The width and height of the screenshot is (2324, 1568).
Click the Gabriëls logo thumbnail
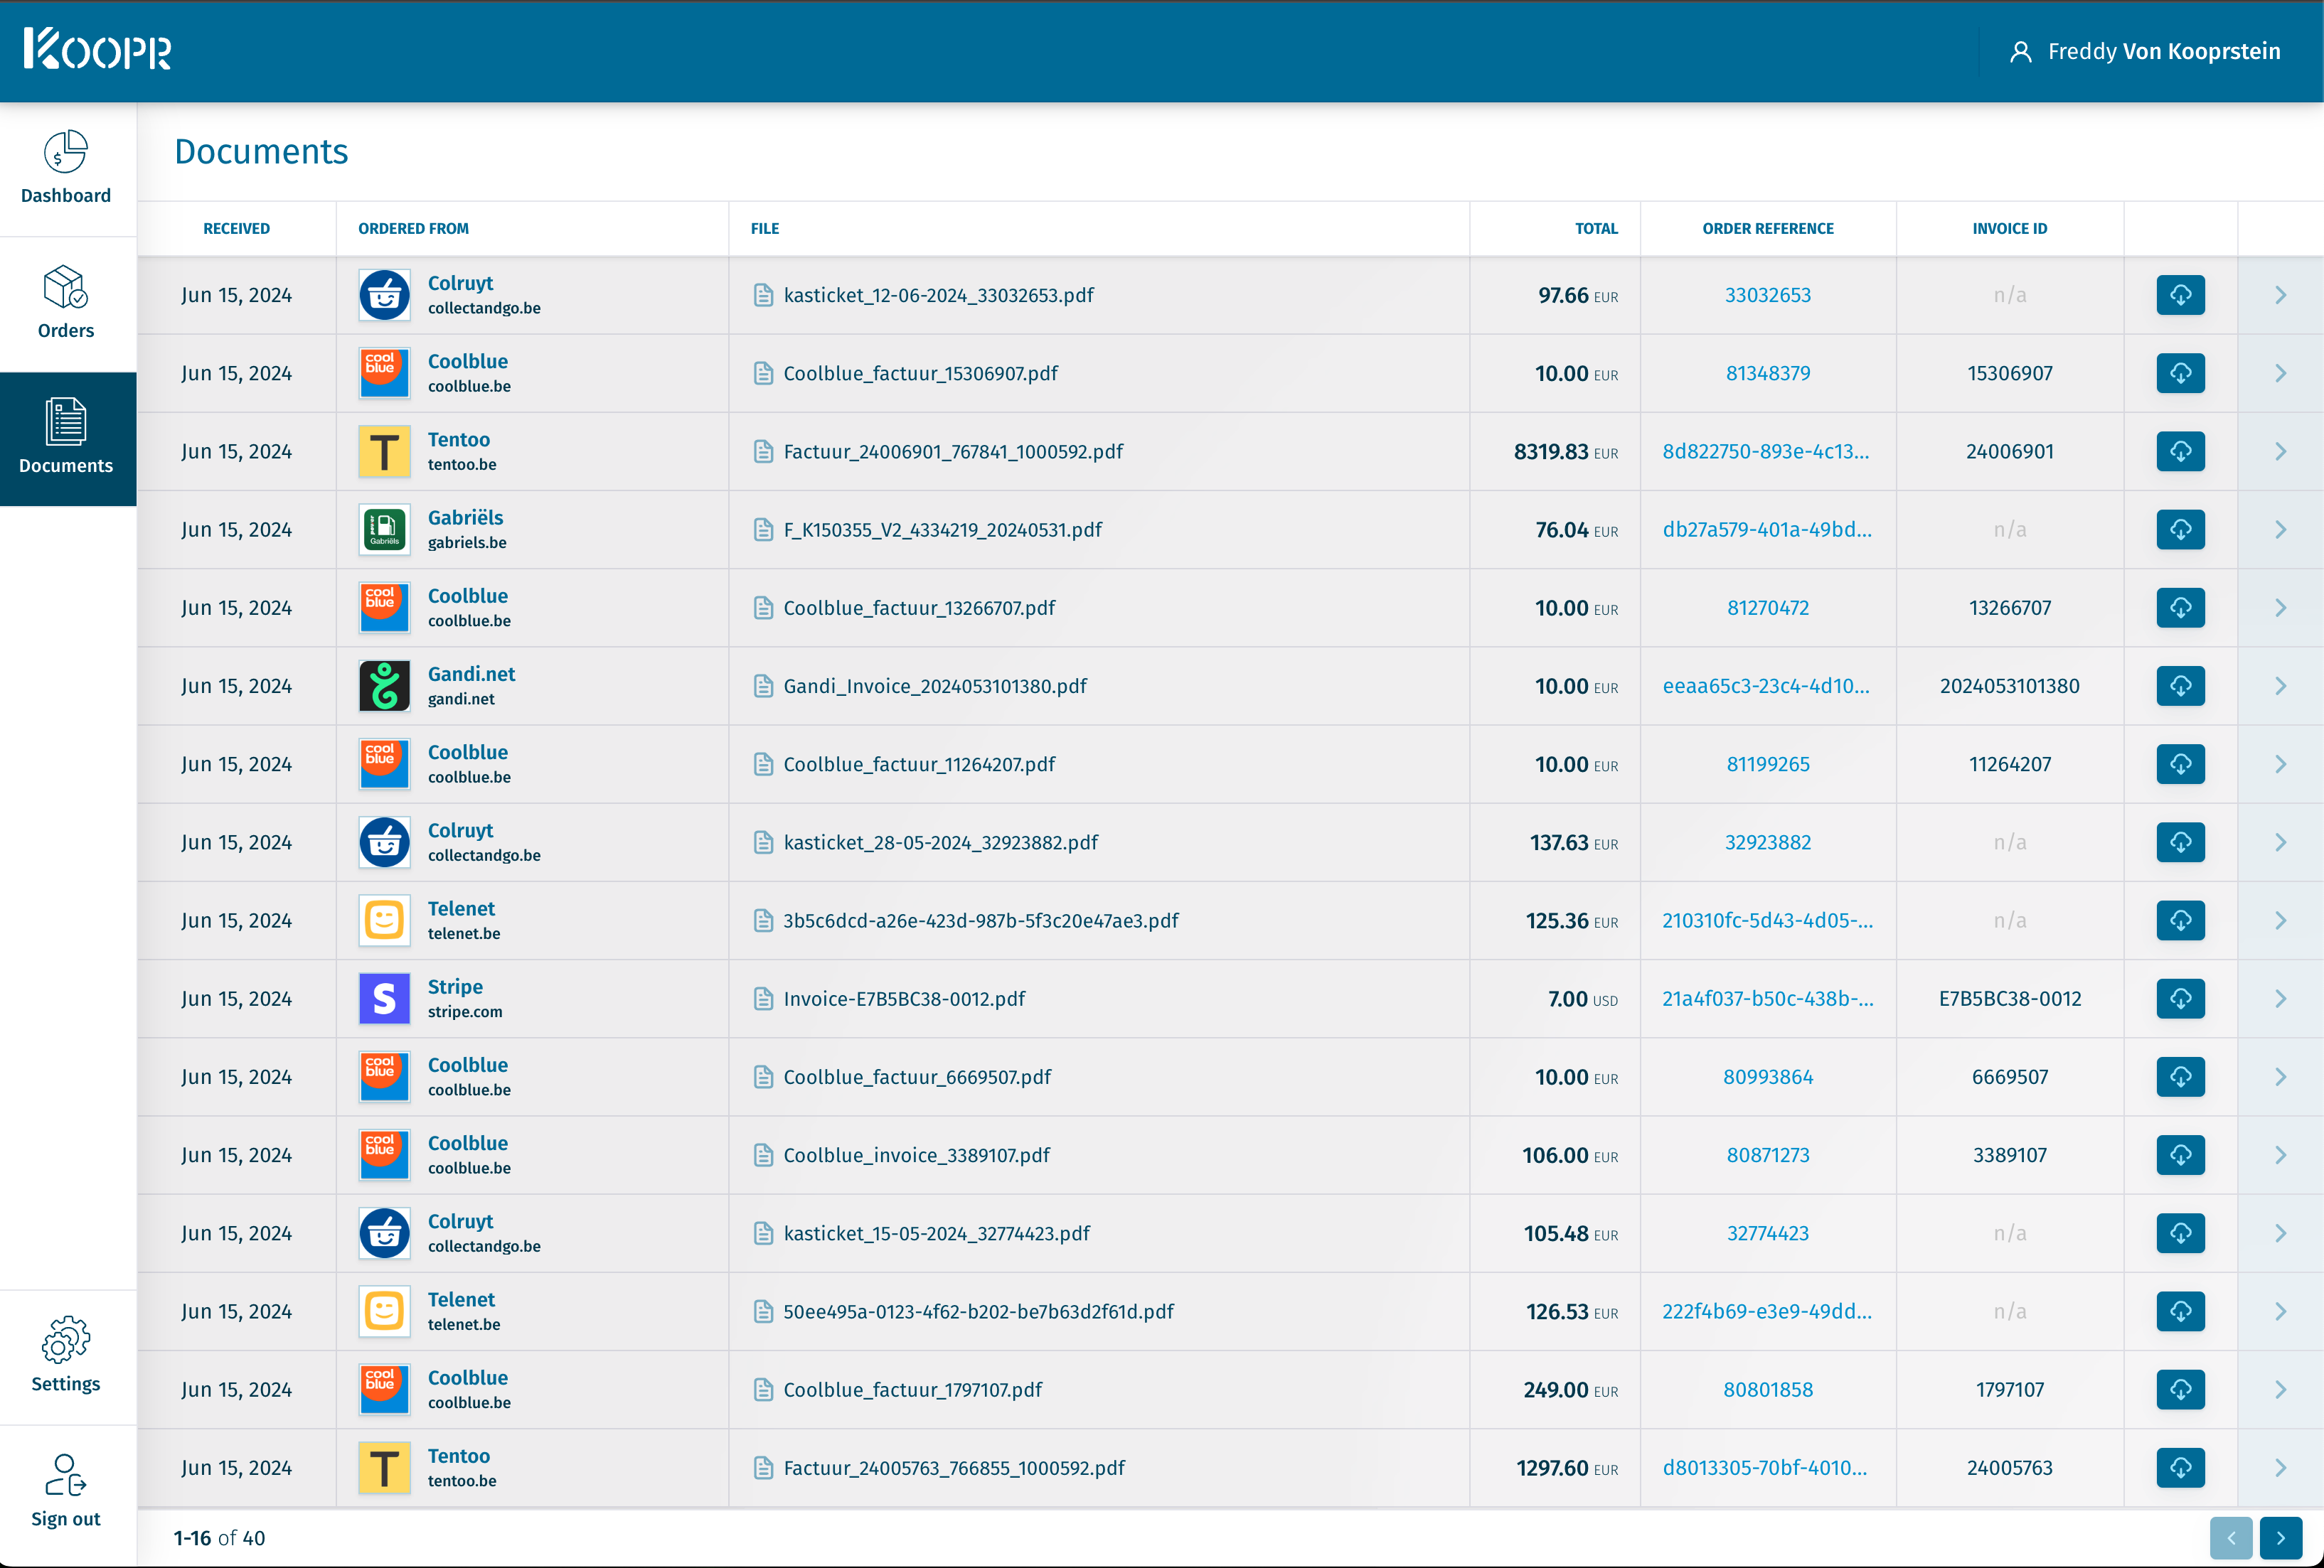click(x=384, y=530)
